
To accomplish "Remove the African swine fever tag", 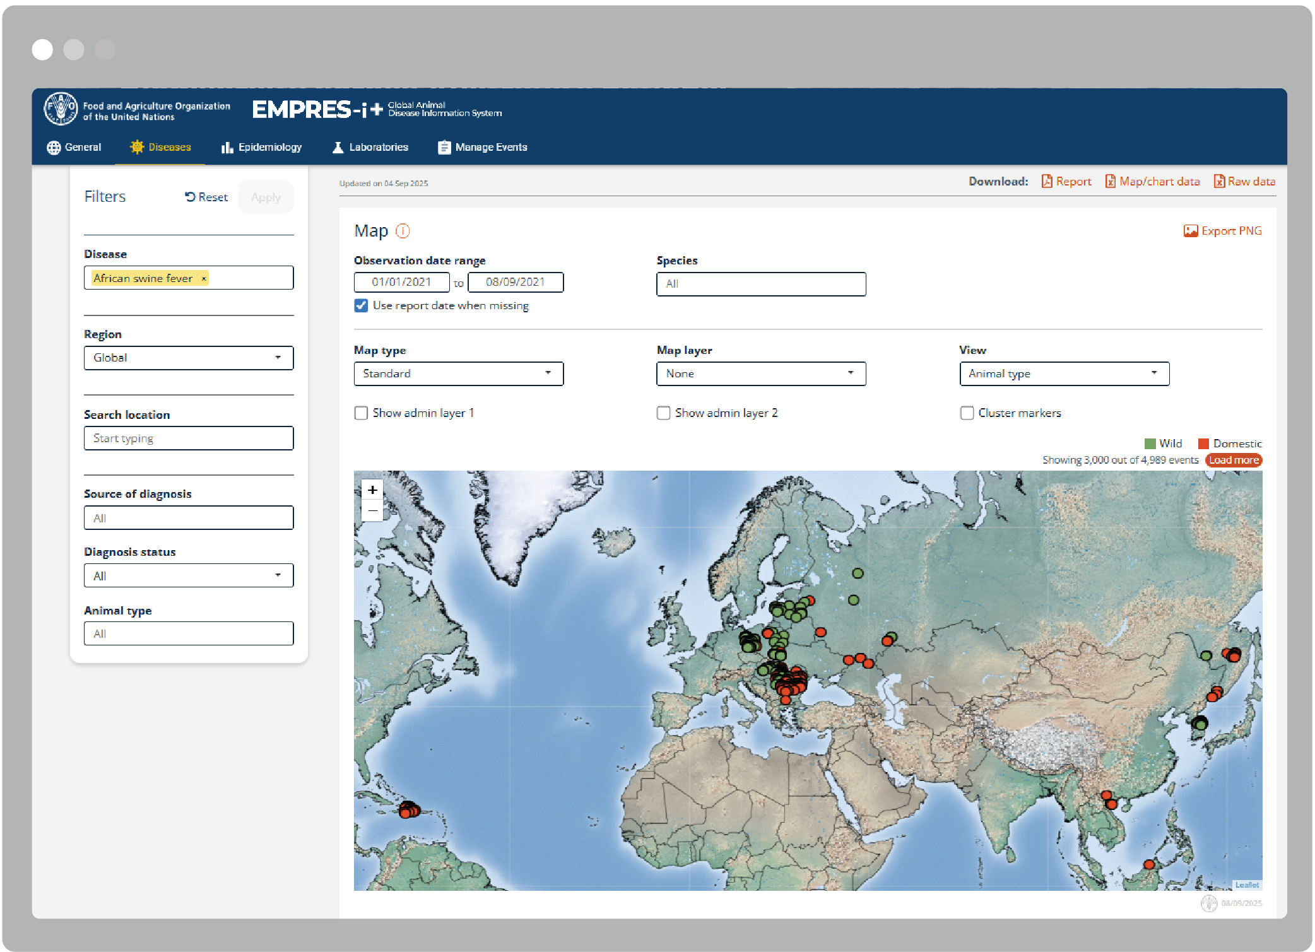I will [x=204, y=278].
